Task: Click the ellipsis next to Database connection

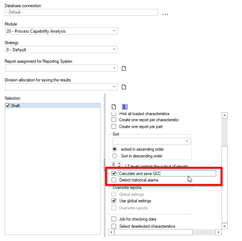Action: (165, 14)
